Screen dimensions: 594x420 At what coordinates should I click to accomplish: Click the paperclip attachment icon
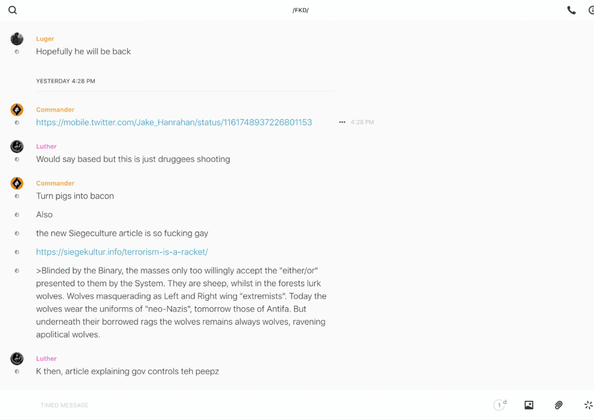point(559,405)
